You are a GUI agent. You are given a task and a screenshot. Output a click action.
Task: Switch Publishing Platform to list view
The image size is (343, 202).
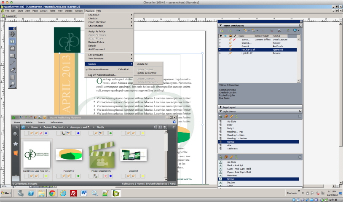point(155,127)
